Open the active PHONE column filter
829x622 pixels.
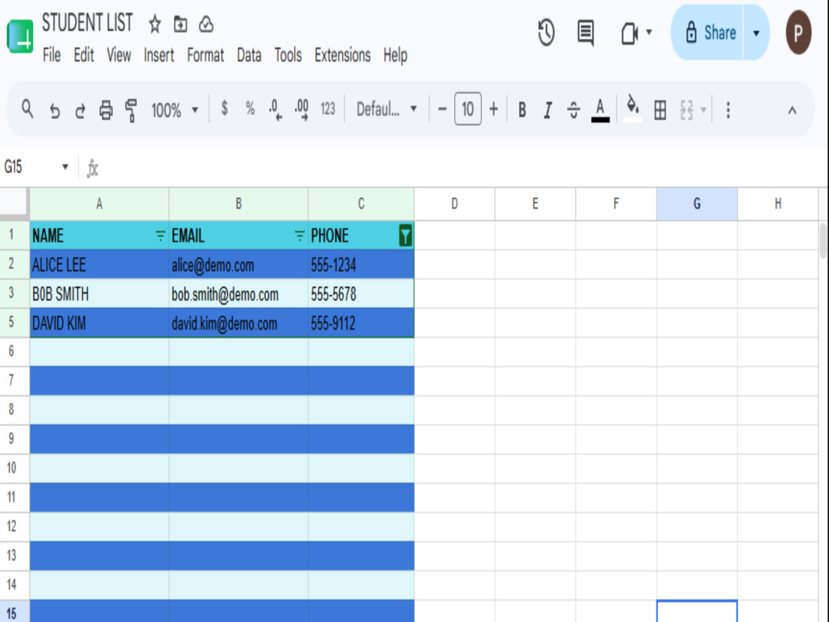(405, 236)
